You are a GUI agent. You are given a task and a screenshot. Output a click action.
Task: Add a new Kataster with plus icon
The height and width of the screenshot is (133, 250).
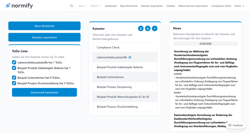[x=155, y=28]
